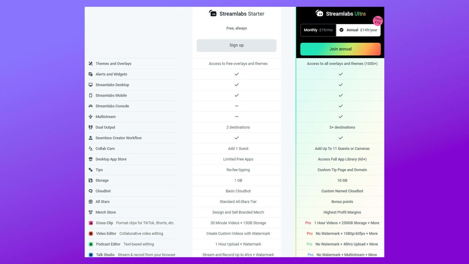Click the Dual Output icon
This screenshot has width=469, height=264.
pyautogui.click(x=91, y=127)
